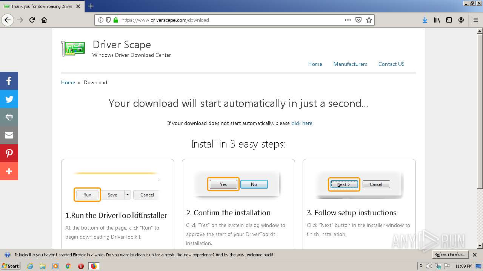Click the Refresh Firefox button

pos(450,254)
